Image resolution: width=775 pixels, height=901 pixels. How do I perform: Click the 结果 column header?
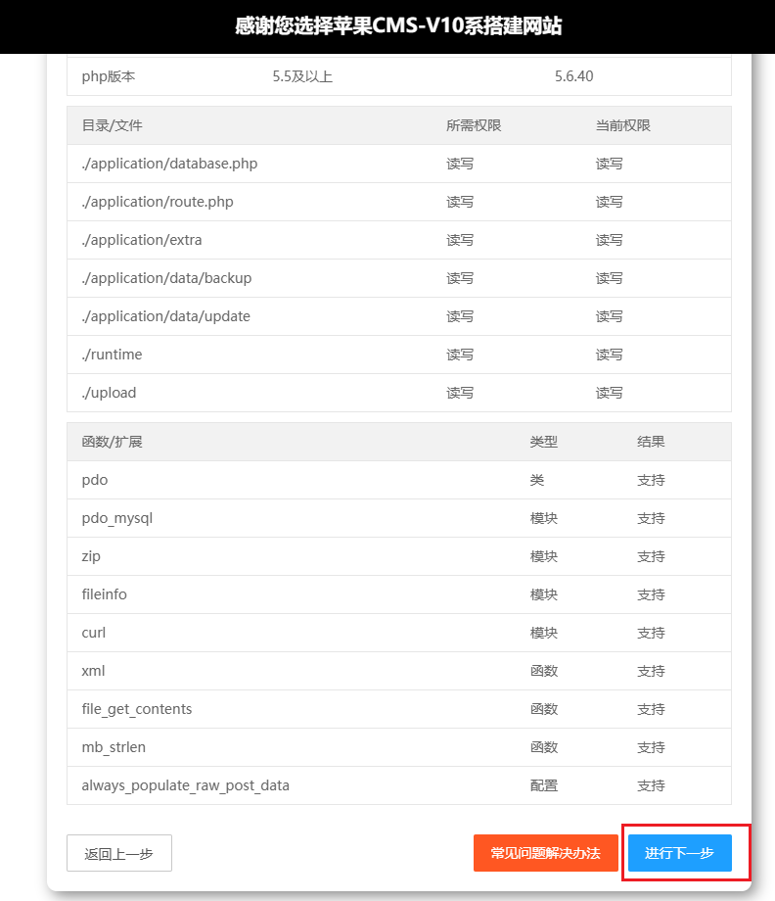tap(651, 442)
